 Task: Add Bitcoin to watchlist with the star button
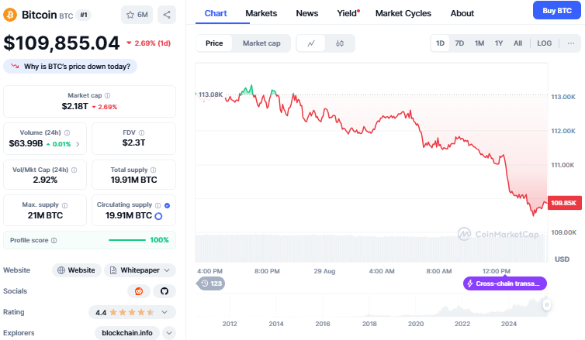[x=137, y=15]
